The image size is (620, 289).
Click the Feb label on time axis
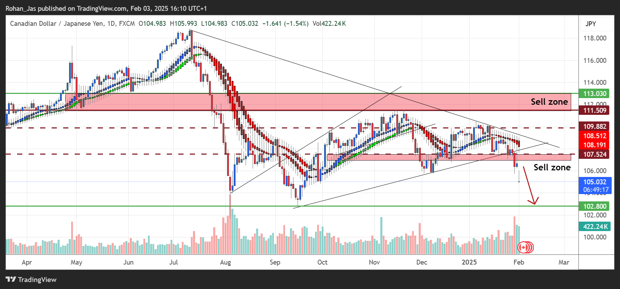pos(518,262)
